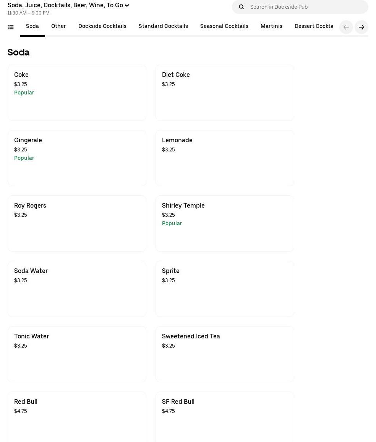
Task: Choose the Tonic Water item
Action: pyautogui.click(x=77, y=354)
